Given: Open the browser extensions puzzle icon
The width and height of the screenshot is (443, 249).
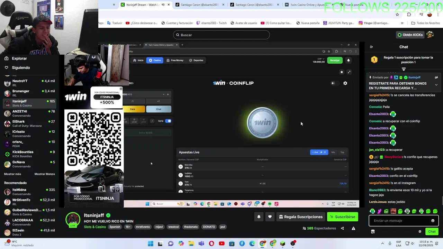Looking at the screenshot, I should 409,15.
